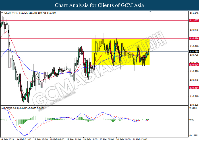
Task: Click the 110.310 price scale value
Action: [194, 97]
